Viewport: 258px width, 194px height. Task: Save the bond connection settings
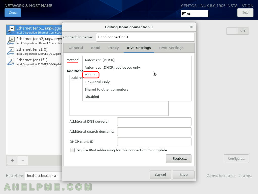click(184, 175)
